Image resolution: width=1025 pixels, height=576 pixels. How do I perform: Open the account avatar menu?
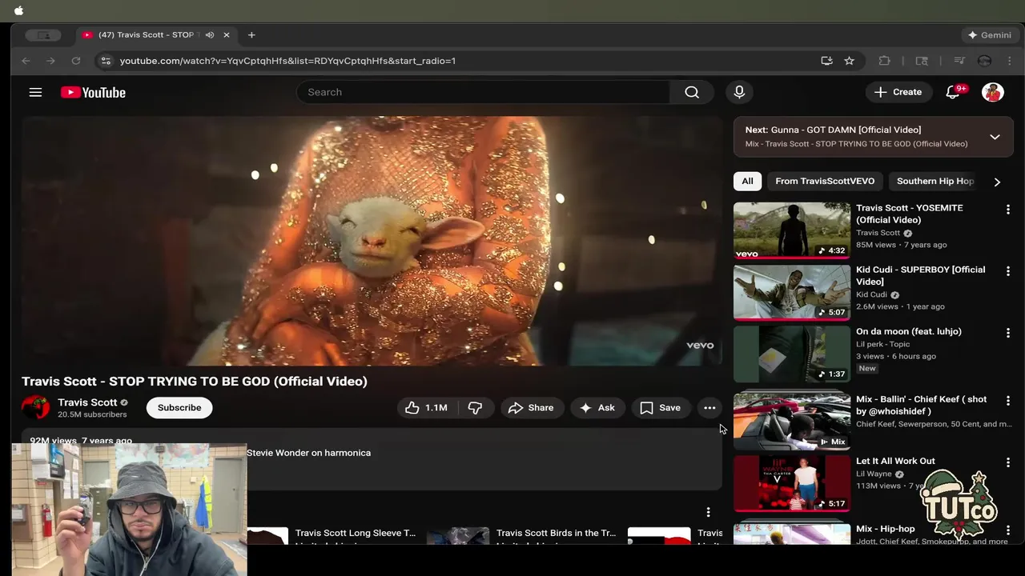993,92
